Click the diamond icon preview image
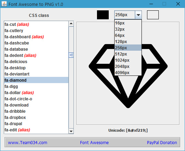 click(128, 76)
